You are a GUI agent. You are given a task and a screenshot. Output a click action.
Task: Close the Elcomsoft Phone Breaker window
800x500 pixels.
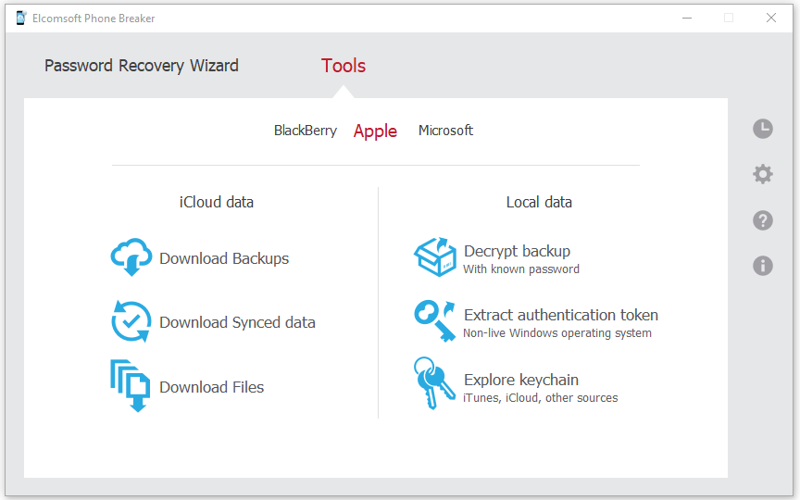click(x=771, y=18)
